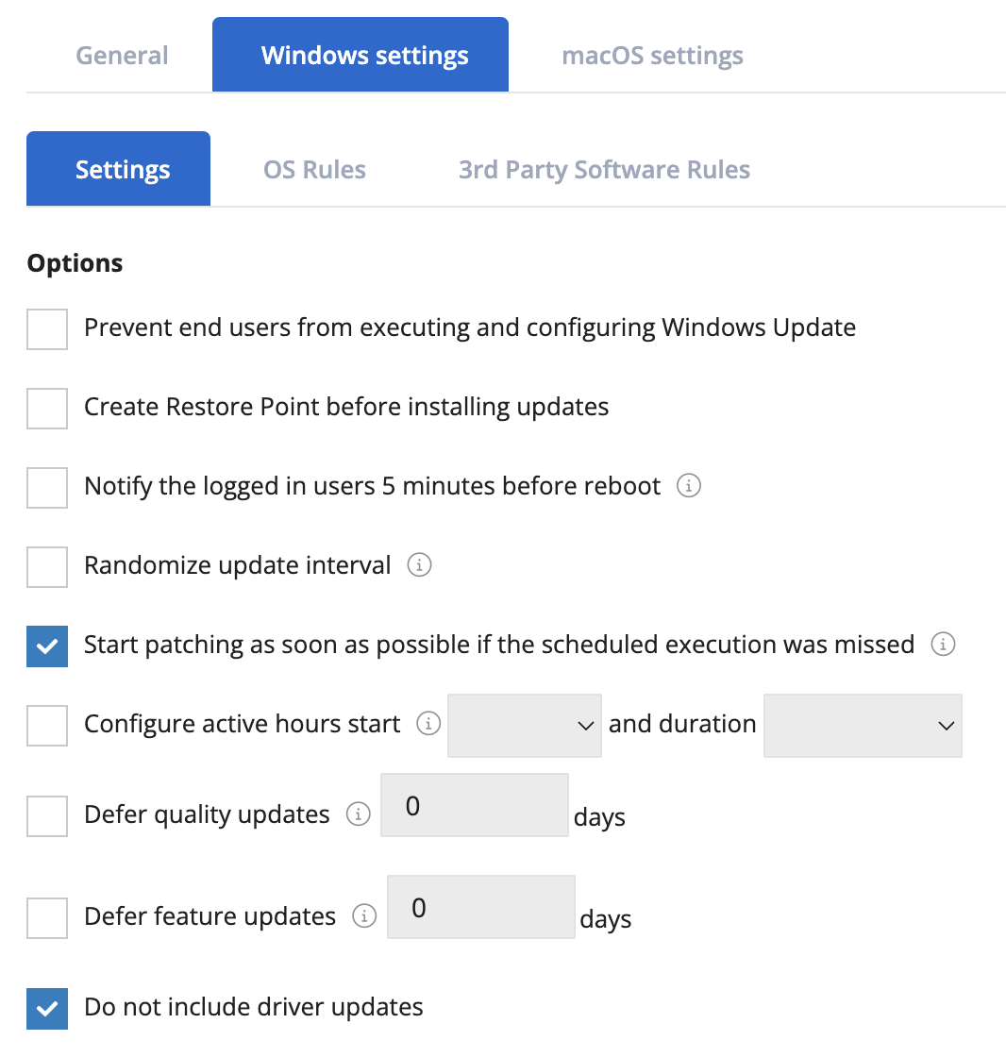This screenshot has height=1057, width=1006.
Task: Click the Defer feature updates days field
Action: (x=480, y=907)
